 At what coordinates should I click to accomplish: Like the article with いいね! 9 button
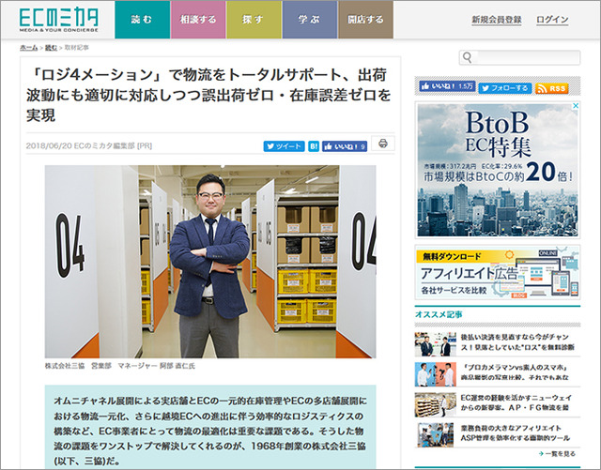click(x=345, y=146)
